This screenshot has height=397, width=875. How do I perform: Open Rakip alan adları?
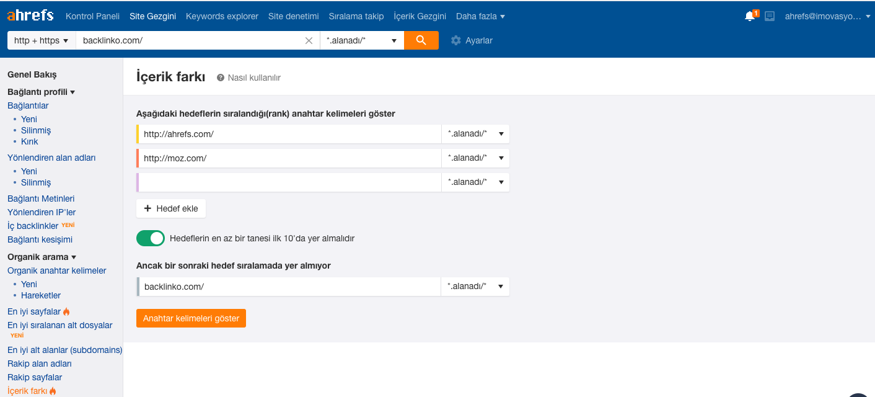(40, 364)
